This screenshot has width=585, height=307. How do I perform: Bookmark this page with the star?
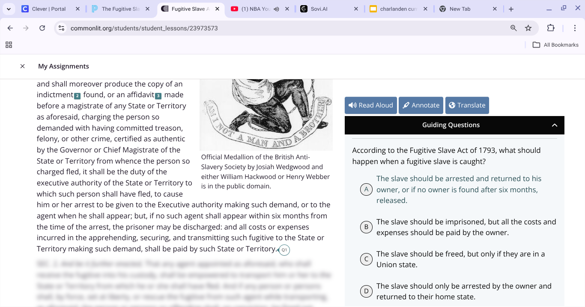click(x=528, y=28)
